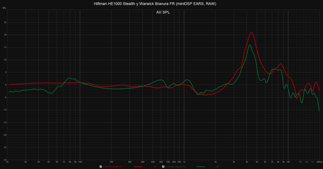Click the 0 label on the SPL axis
The image size is (323, 169).
(x=5, y=85)
